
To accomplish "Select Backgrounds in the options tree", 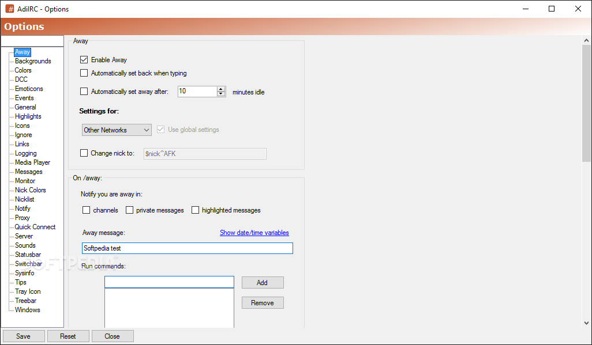I will coord(33,61).
